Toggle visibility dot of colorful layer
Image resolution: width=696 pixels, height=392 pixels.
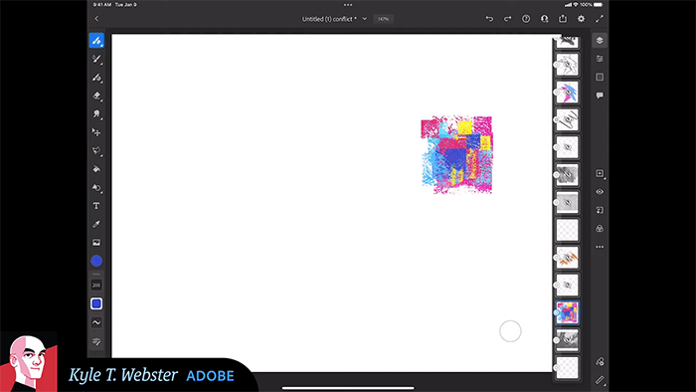coord(556,312)
